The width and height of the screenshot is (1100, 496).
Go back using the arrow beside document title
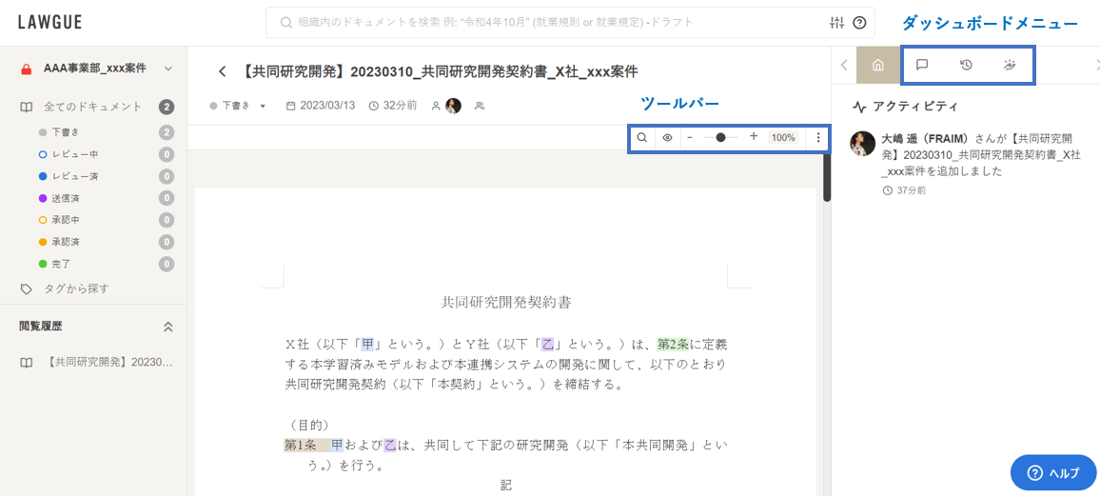(x=223, y=71)
